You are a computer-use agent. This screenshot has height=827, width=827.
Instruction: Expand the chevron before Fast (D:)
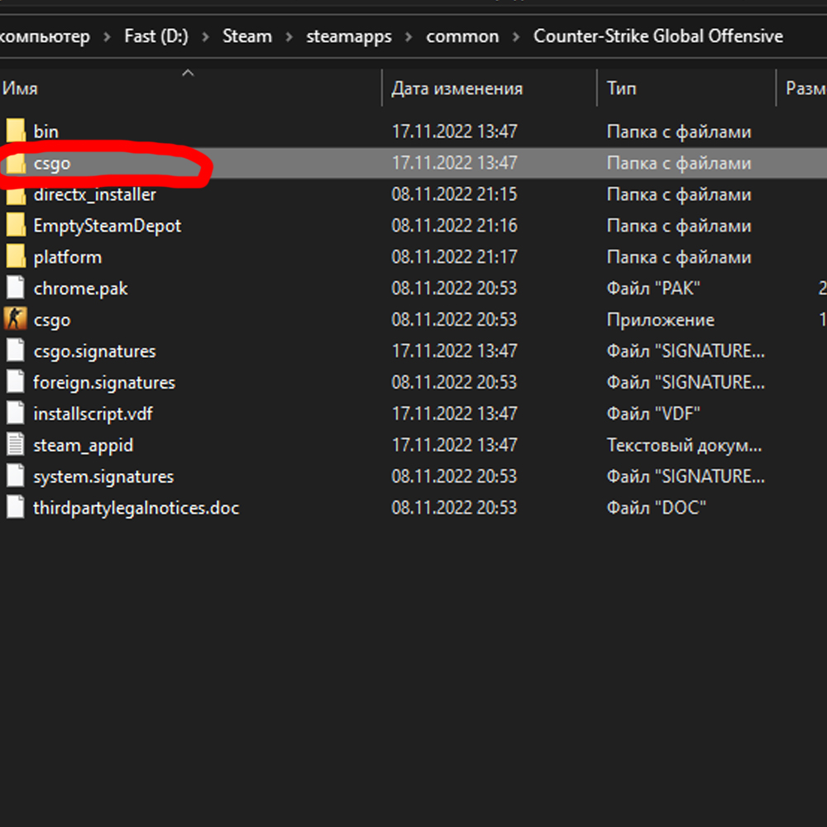pyautogui.click(x=107, y=37)
